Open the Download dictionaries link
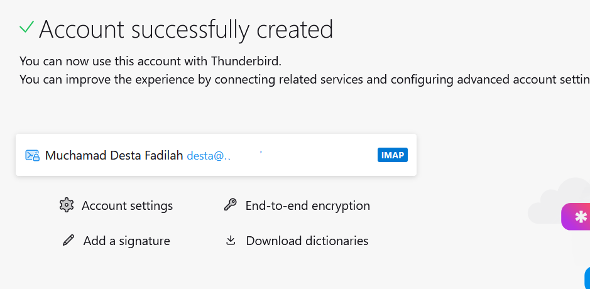590x289 pixels. click(307, 241)
